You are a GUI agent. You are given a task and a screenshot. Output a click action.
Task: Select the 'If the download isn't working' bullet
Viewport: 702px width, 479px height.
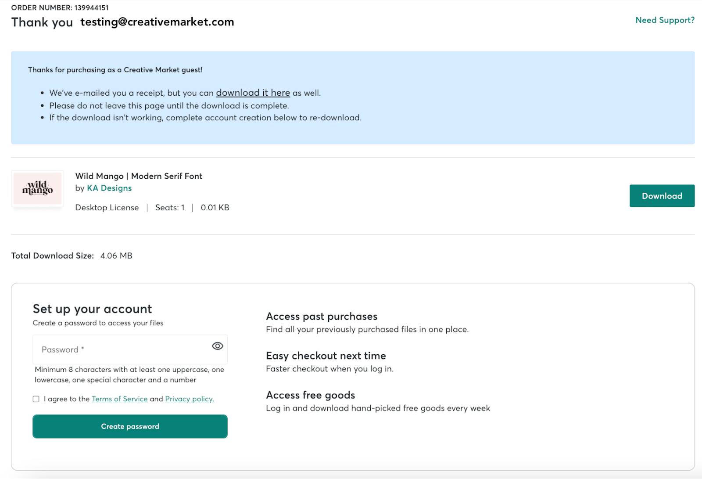[x=205, y=117]
